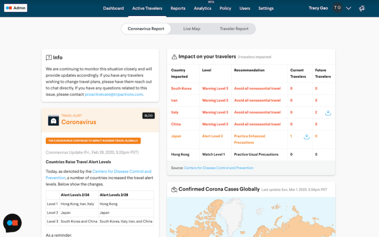The width and height of the screenshot is (379, 237).
Task: Select the Coronavirus Report tab
Action: pos(146,29)
